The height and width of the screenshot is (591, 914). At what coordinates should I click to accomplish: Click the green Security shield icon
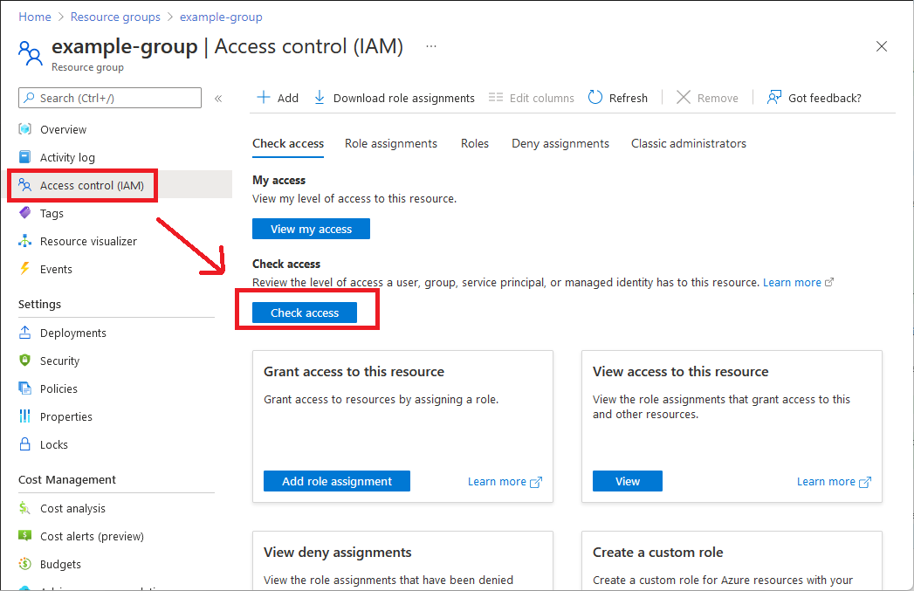click(25, 361)
